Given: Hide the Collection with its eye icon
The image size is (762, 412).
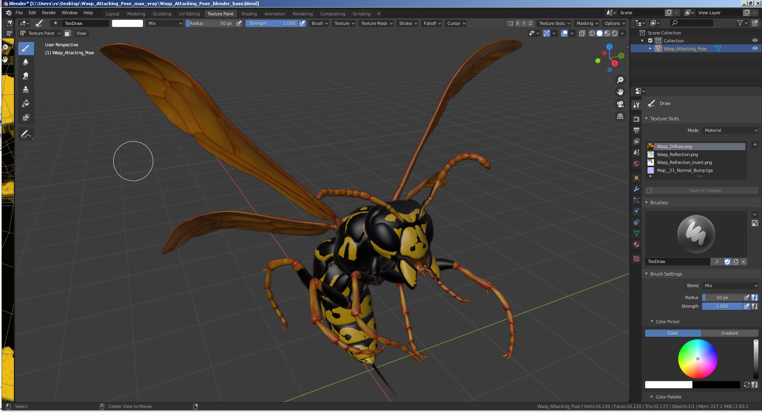Looking at the screenshot, I should pyautogui.click(x=755, y=40).
